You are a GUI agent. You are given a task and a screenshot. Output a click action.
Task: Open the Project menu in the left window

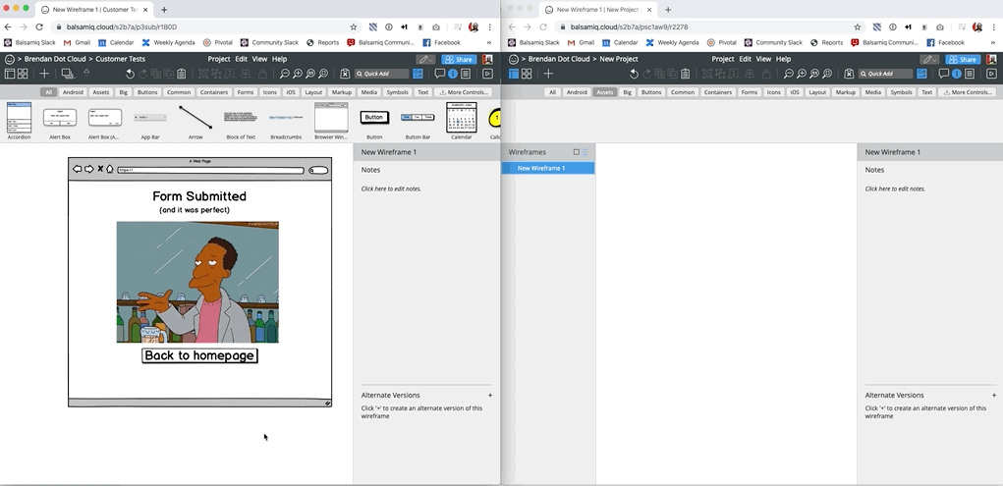click(x=218, y=59)
